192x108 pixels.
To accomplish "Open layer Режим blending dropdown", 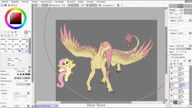I will [x=184, y=46].
